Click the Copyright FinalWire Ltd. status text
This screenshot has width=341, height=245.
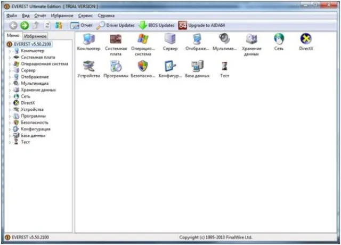click(x=215, y=237)
